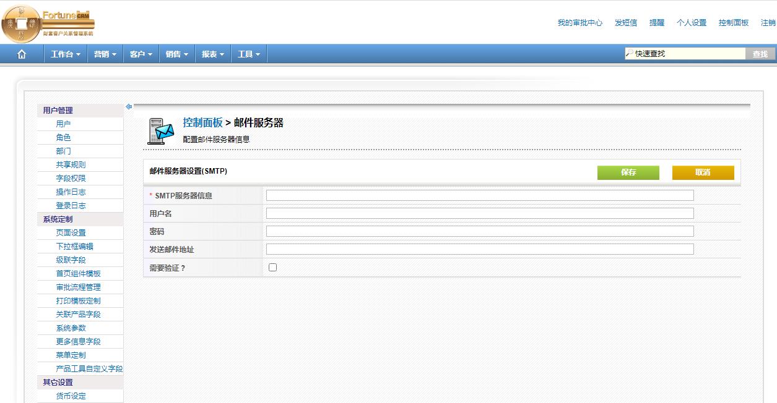Open 操作日志 in the sidebar
The height and width of the screenshot is (403, 777).
71,192
